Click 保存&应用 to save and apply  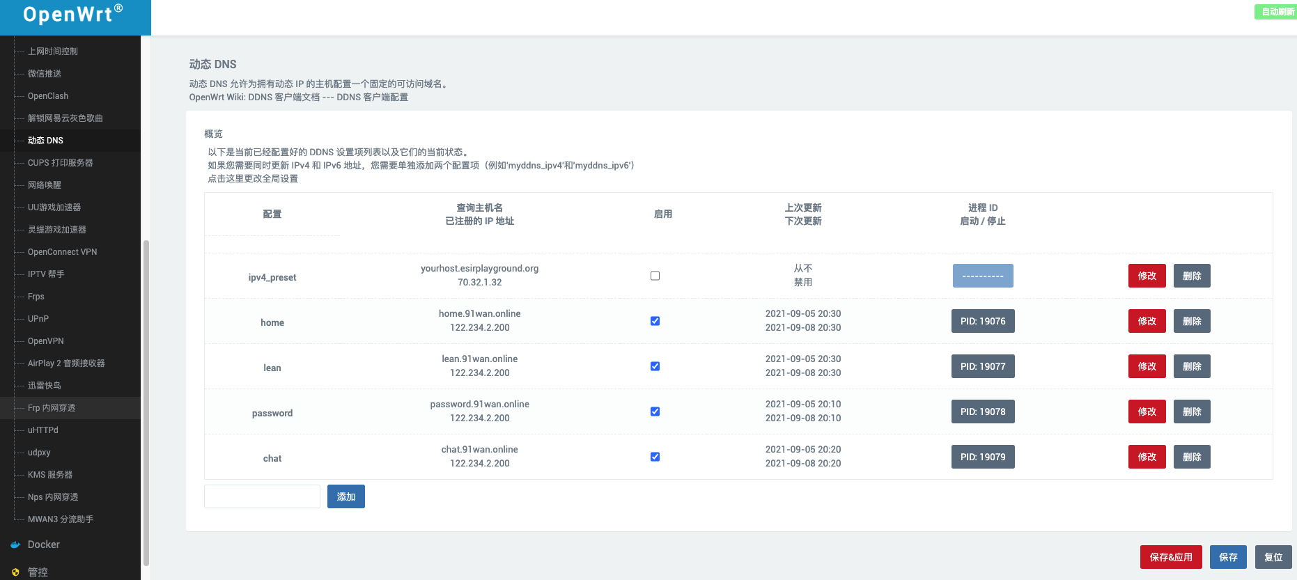[x=1170, y=557]
